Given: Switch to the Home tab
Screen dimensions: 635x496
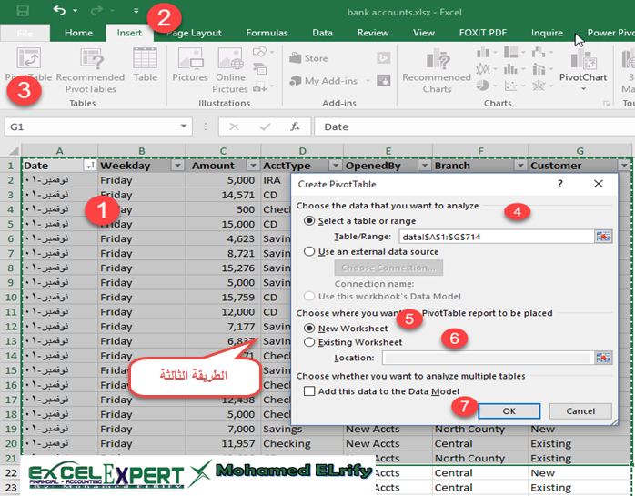Looking at the screenshot, I should click(78, 33).
